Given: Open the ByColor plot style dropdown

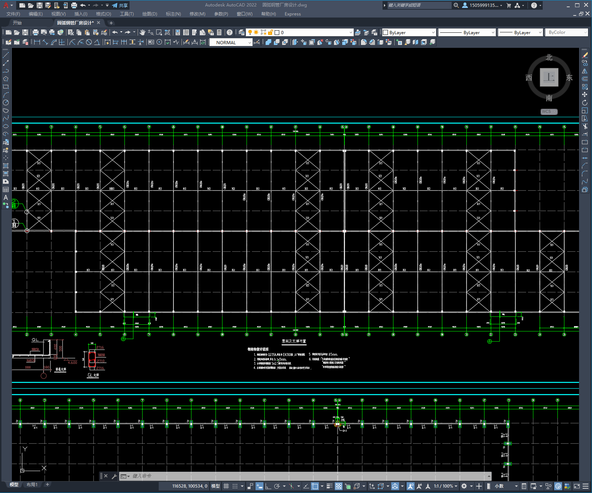Looking at the screenshot, I should coord(567,32).
